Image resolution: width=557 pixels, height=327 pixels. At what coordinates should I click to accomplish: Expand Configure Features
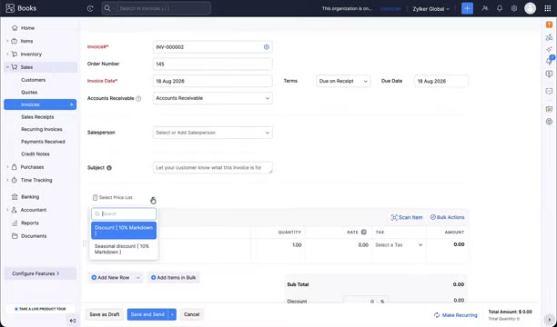(x=40, y=273)
